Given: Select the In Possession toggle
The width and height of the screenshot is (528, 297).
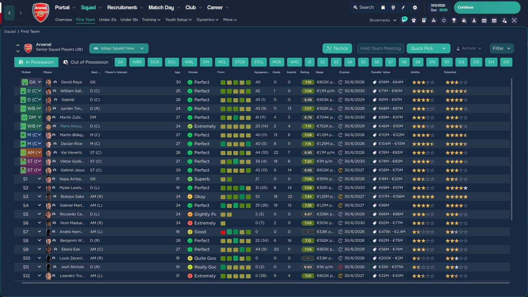Looking at the screenshot, I should (36, 62).
